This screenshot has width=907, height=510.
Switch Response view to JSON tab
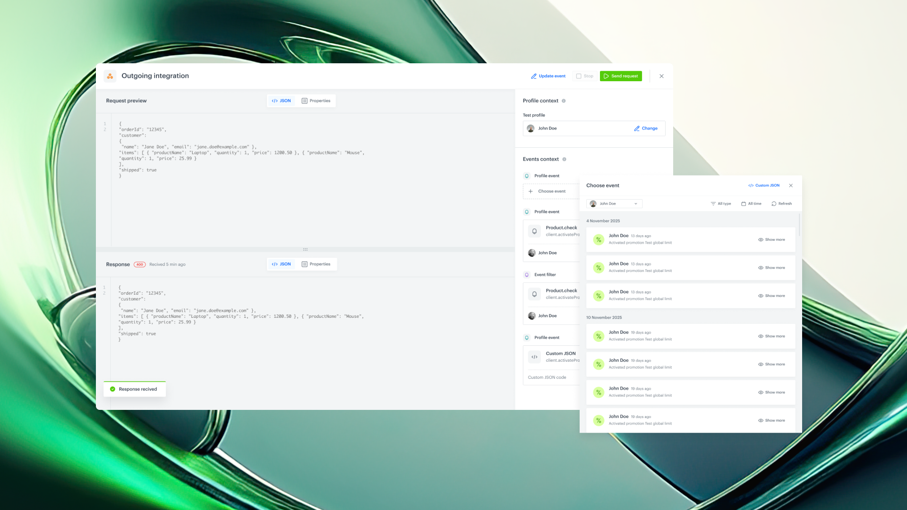tap(282, 264)
